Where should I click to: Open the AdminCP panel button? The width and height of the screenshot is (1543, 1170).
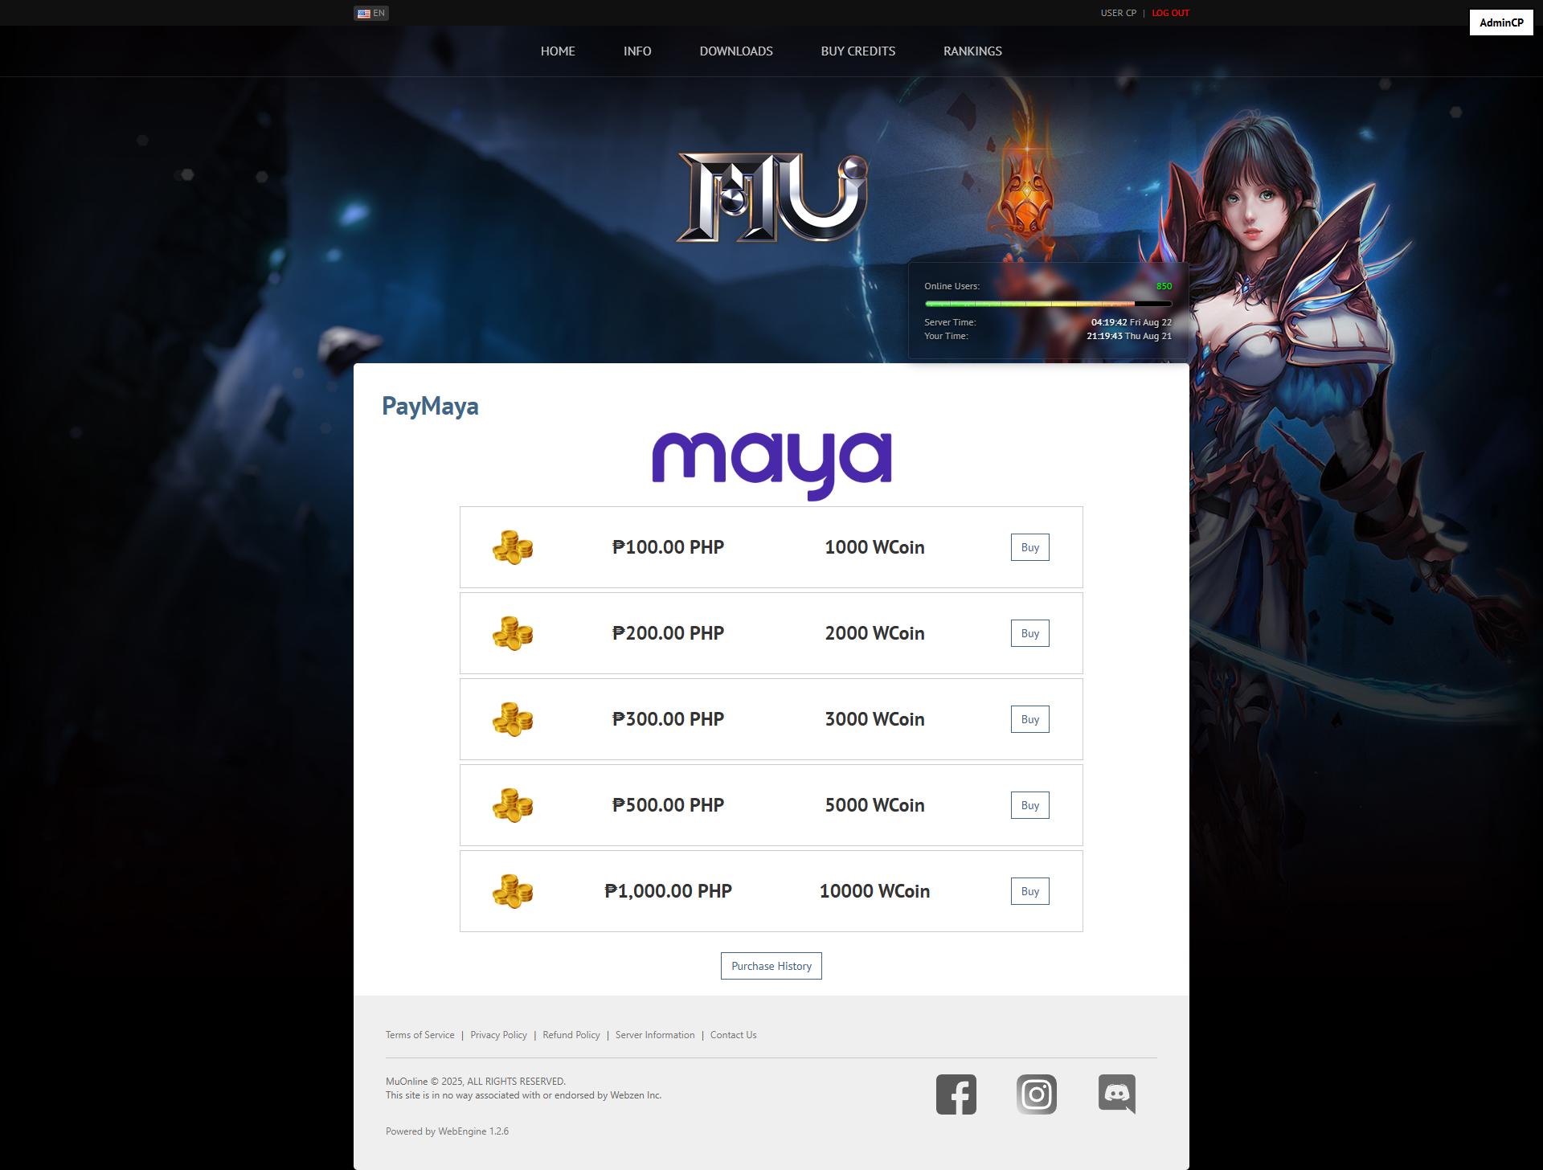[x=1501, y=22]
